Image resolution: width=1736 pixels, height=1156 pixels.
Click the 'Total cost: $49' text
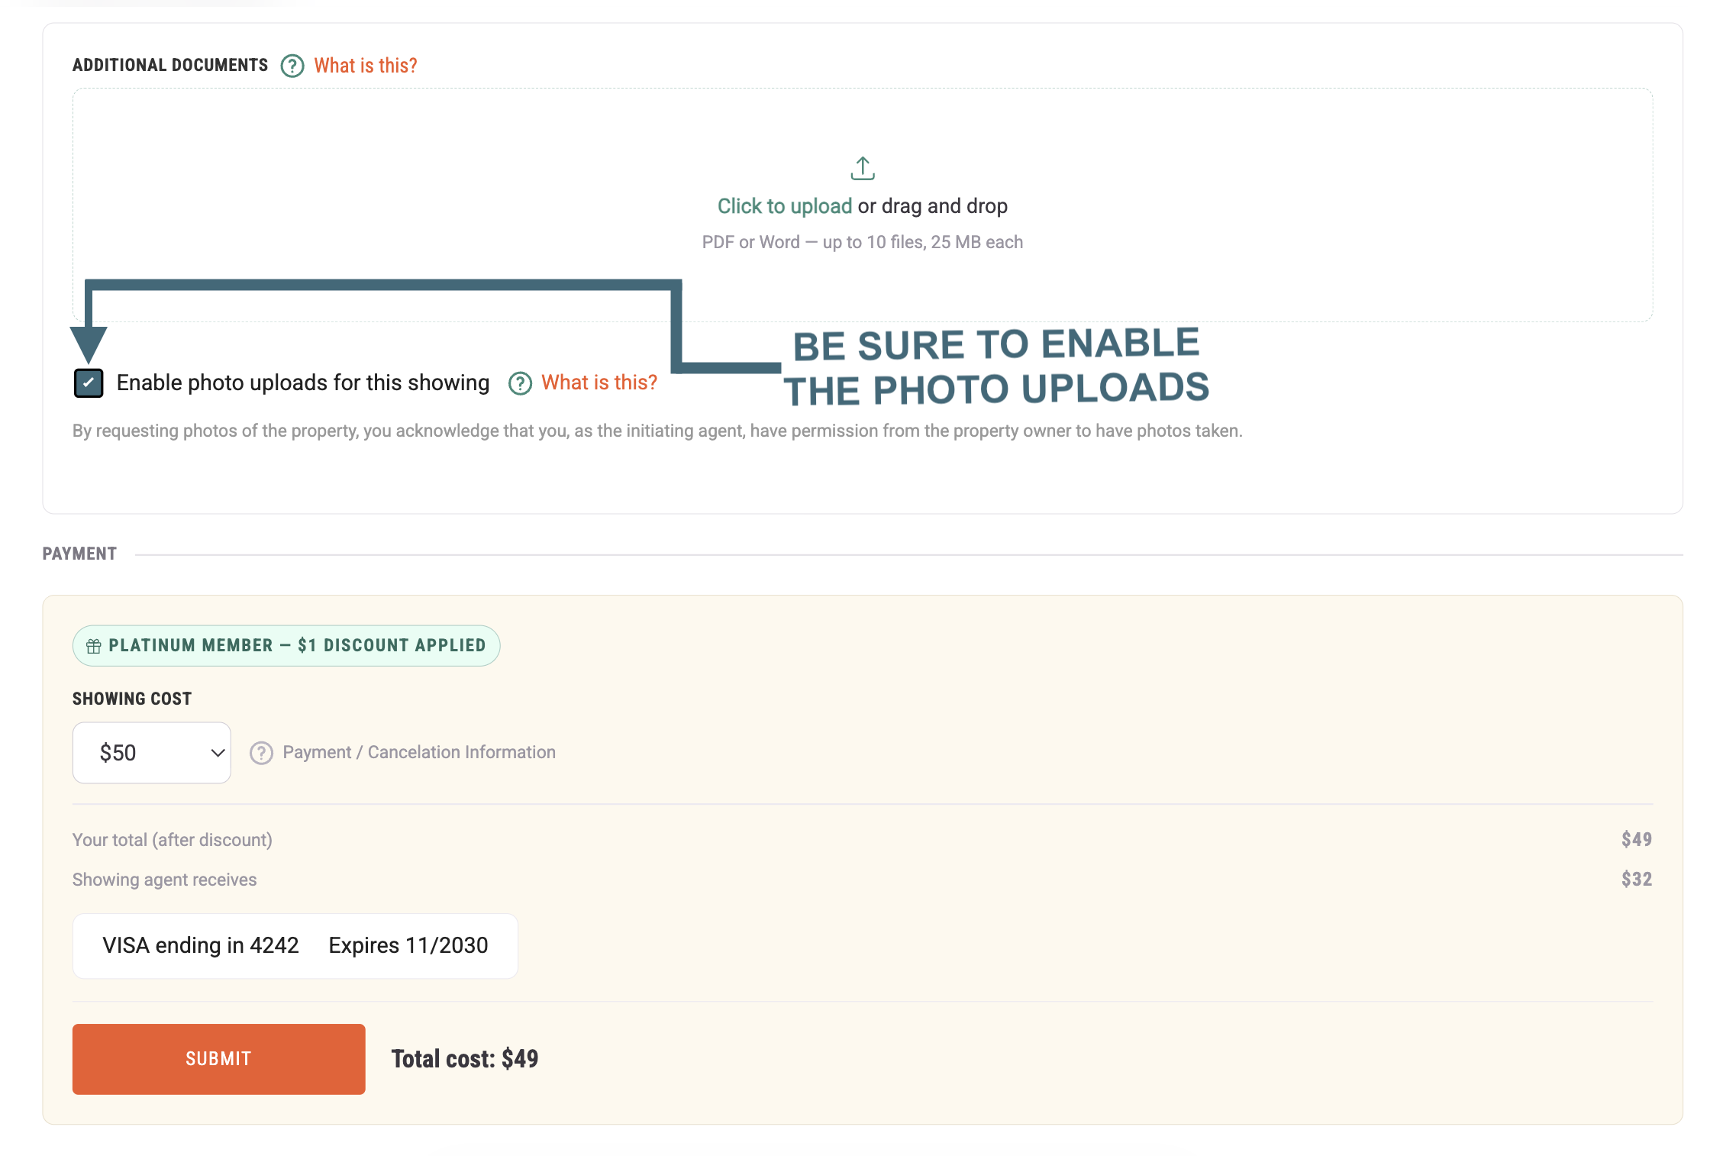coord(465,1059)
